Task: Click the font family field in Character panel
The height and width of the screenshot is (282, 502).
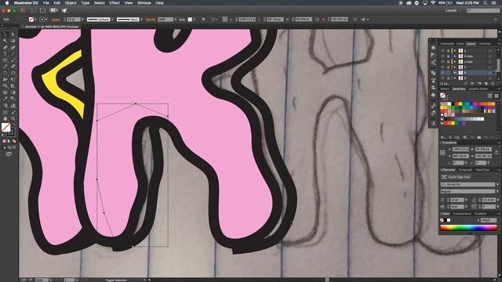Action: click(467, 185)
